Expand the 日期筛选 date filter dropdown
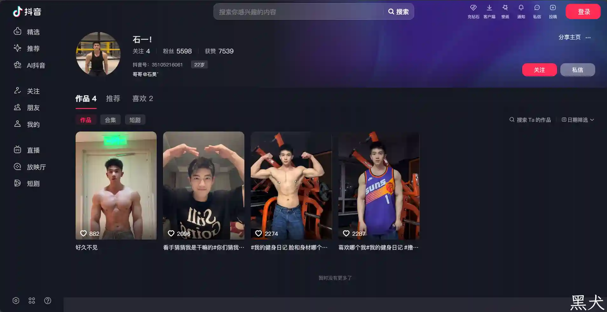This screenshot has width=607, height=312. point(578,120)
